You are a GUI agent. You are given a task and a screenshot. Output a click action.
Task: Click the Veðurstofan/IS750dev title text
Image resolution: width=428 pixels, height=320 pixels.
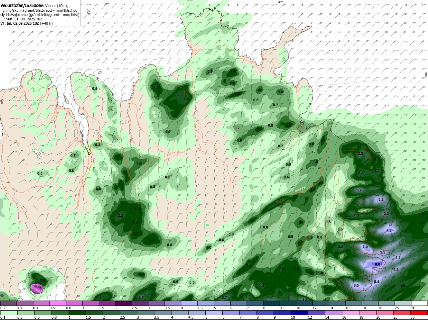(x=22, y=6)
